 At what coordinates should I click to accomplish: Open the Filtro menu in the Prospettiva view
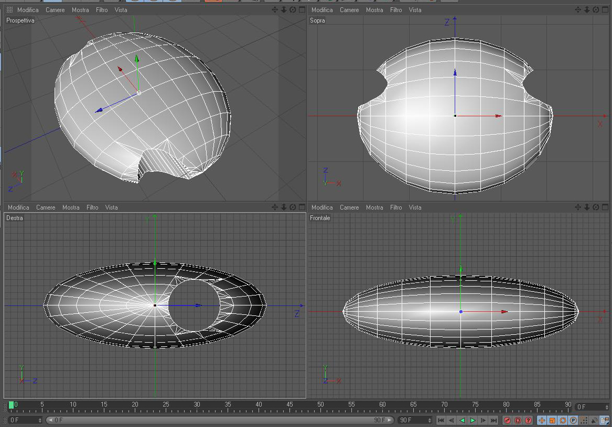pos(102,10)
